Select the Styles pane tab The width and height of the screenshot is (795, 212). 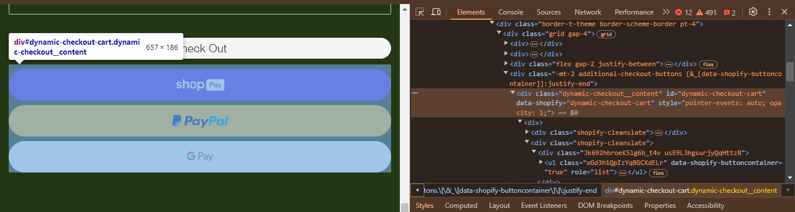425,206
